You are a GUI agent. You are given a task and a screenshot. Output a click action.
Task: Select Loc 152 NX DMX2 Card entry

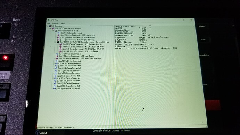tap(83, 47)
